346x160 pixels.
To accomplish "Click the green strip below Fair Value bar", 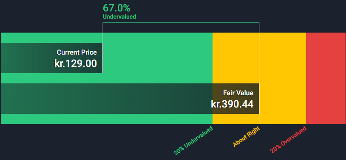I will (107, 119).
